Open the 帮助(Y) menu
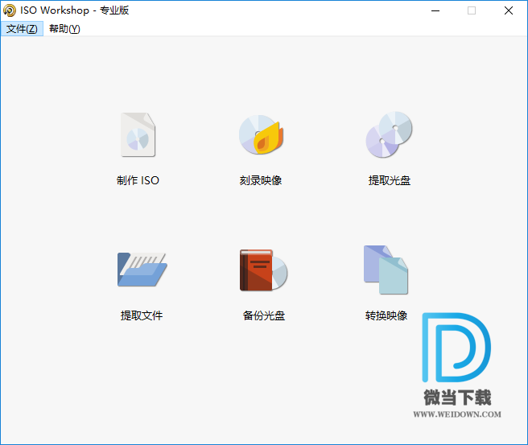 click(x=64, y=29)
